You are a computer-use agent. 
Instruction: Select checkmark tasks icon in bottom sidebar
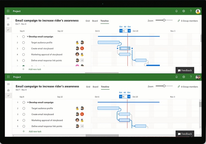click(x=9, y=95)
